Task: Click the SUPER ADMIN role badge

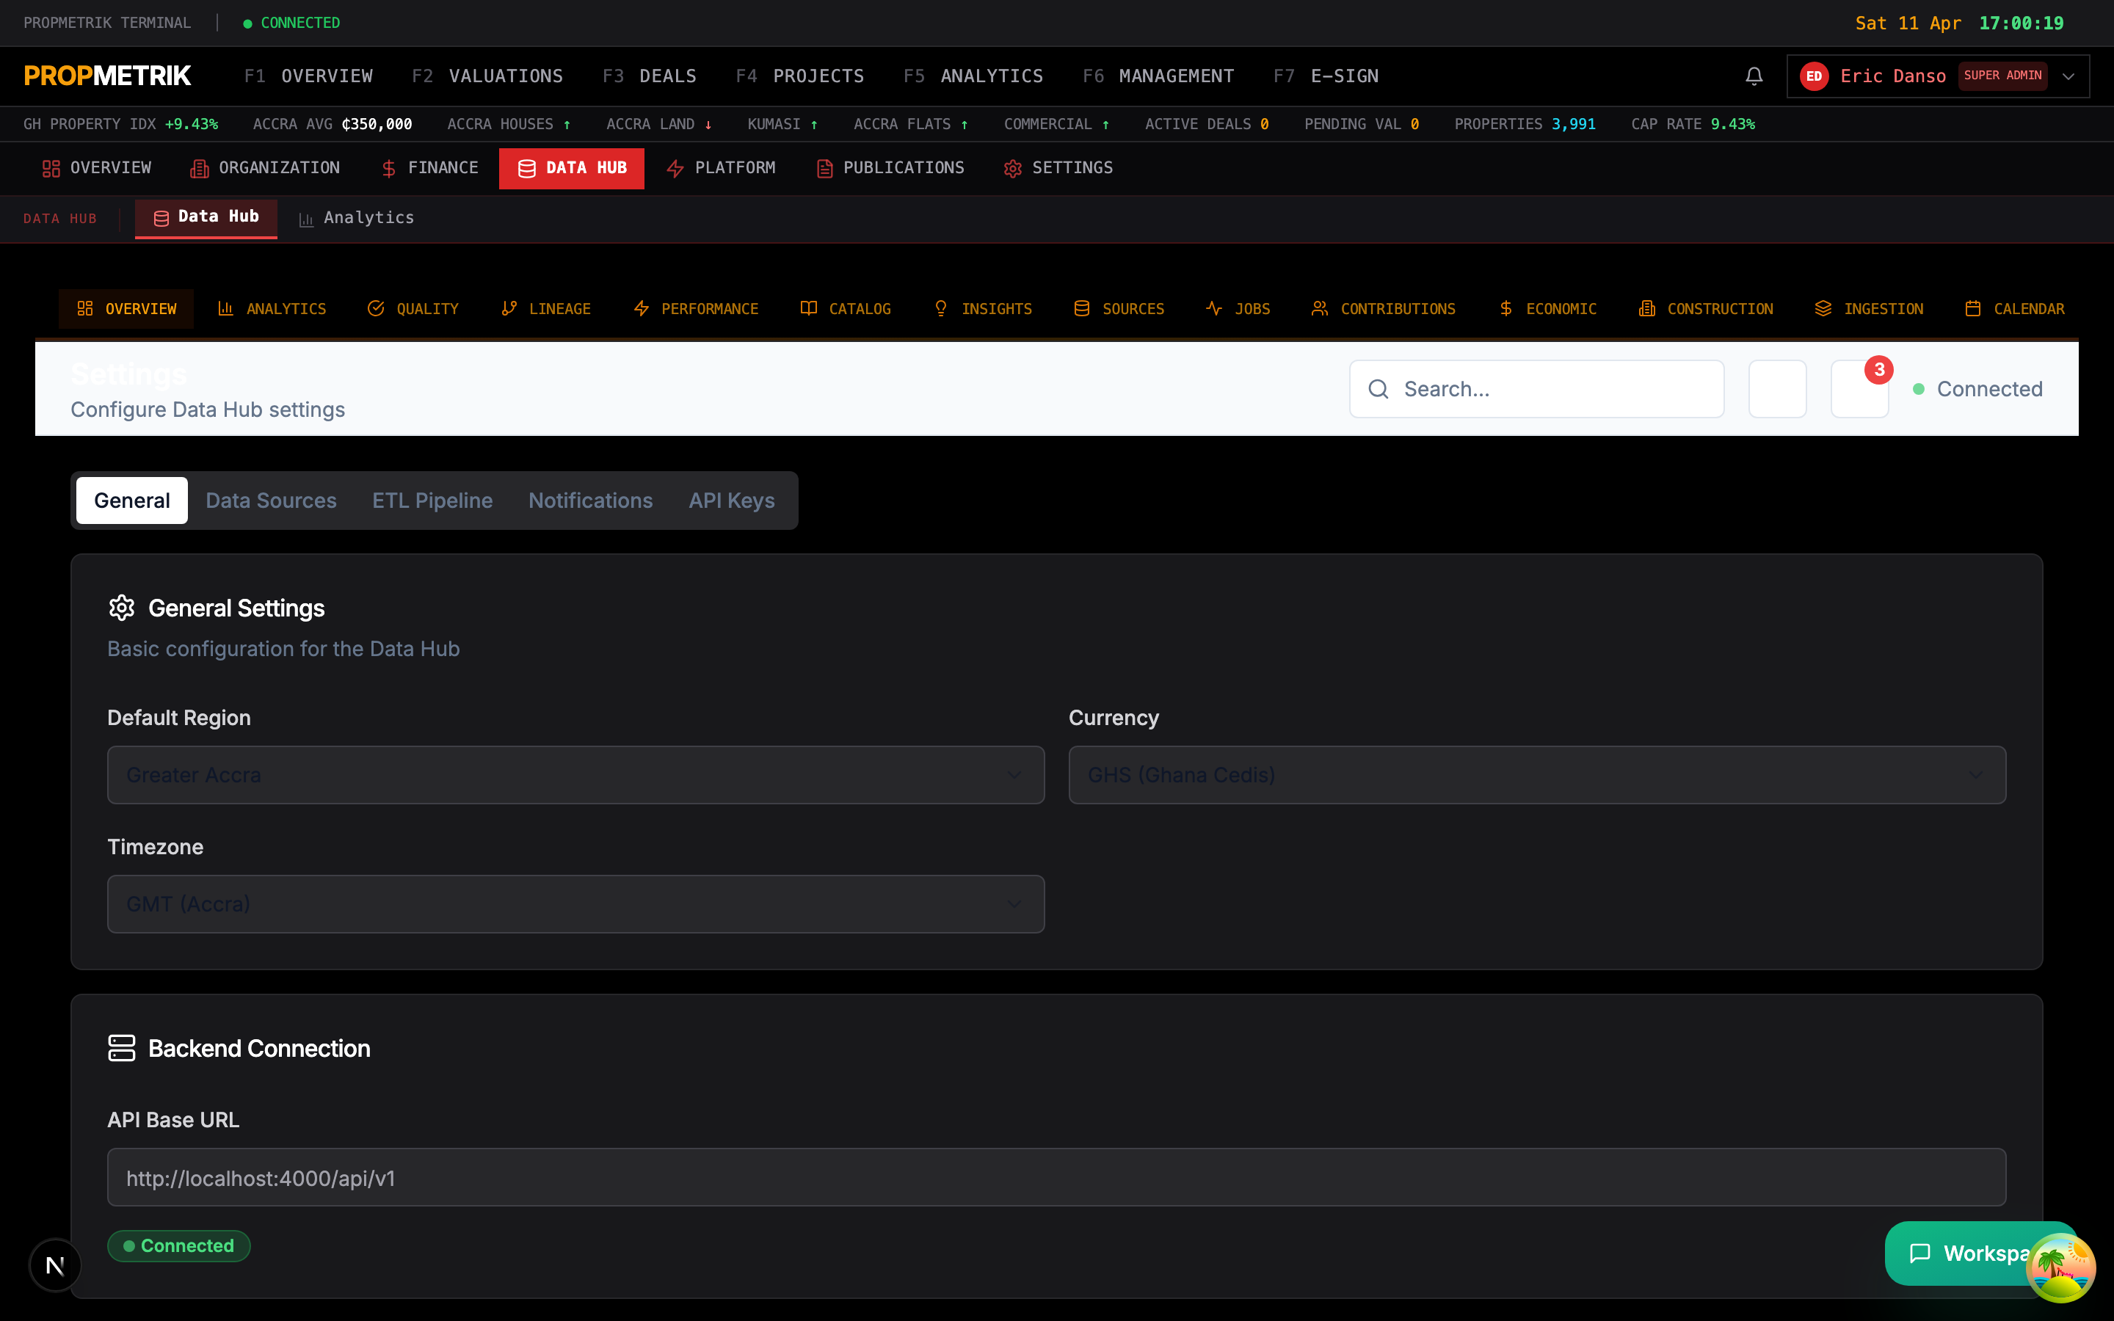Action: pos(2002,76)
